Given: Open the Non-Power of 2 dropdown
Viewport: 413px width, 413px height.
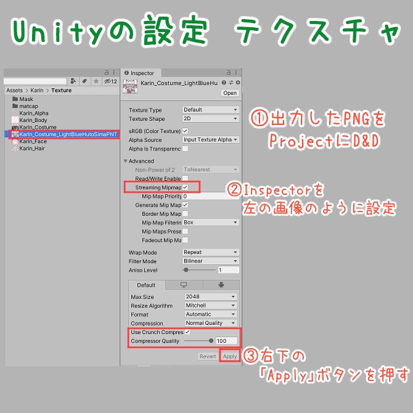Looking at the screenshot, I should tap(210, 170).
